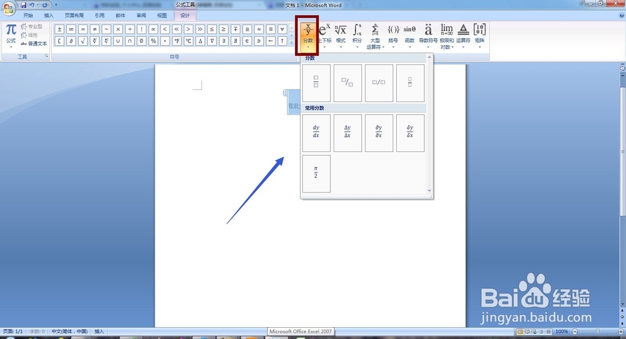Expand the 极限和对数 limit and log dropdown
Image resolution: width=626 pixels, height=339 pixels.
tap(447, 36)
